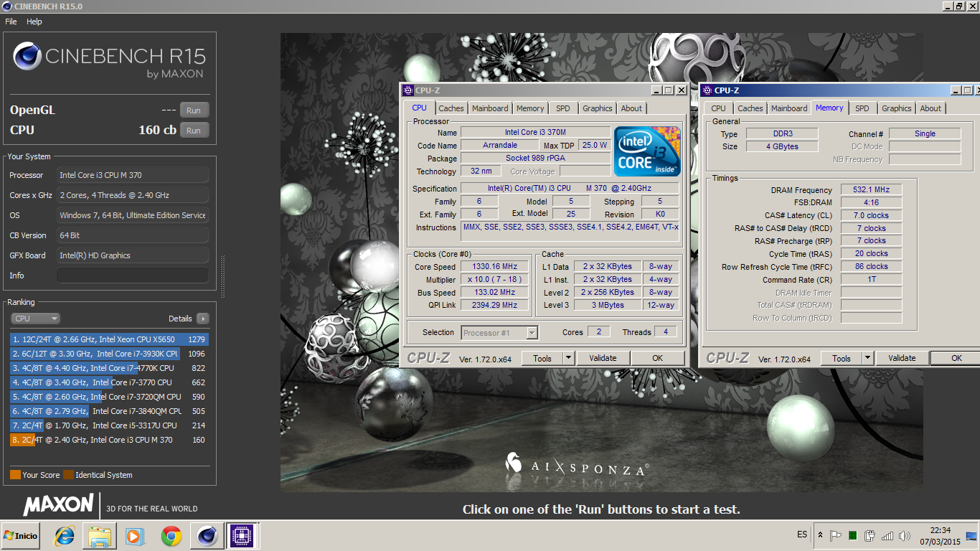Open Windows Media Player taskbar icon
The height and width of the screenshot is (551, 980).
(134, 536)
